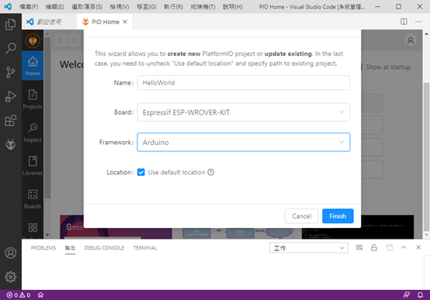Open the Search view in activity bar
Viewport: 430px width, 300px height.
pos(10,48)
